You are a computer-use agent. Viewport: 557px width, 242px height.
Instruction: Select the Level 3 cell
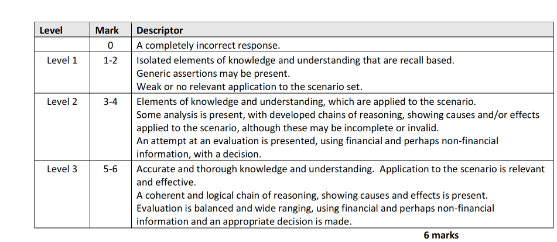point(62,169)
